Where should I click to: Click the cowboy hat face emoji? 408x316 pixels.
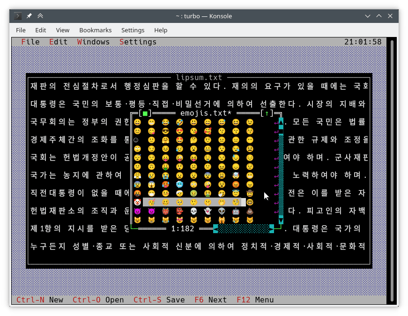250,193
